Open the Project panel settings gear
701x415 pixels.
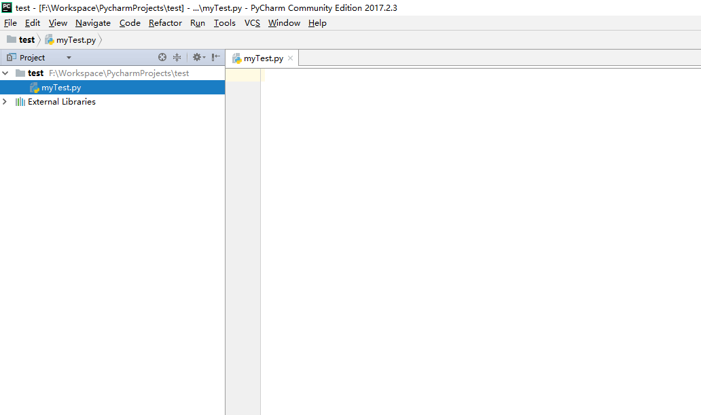[x=198, y=57]
